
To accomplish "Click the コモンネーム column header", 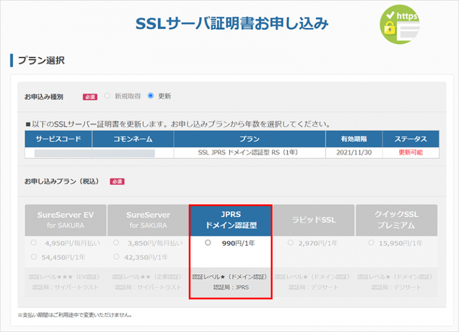I will pyautogui.click(x=133, y=139).
